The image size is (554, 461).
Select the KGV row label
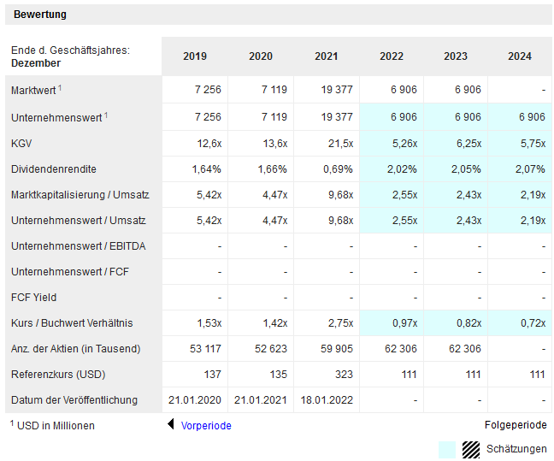point(22,143)
